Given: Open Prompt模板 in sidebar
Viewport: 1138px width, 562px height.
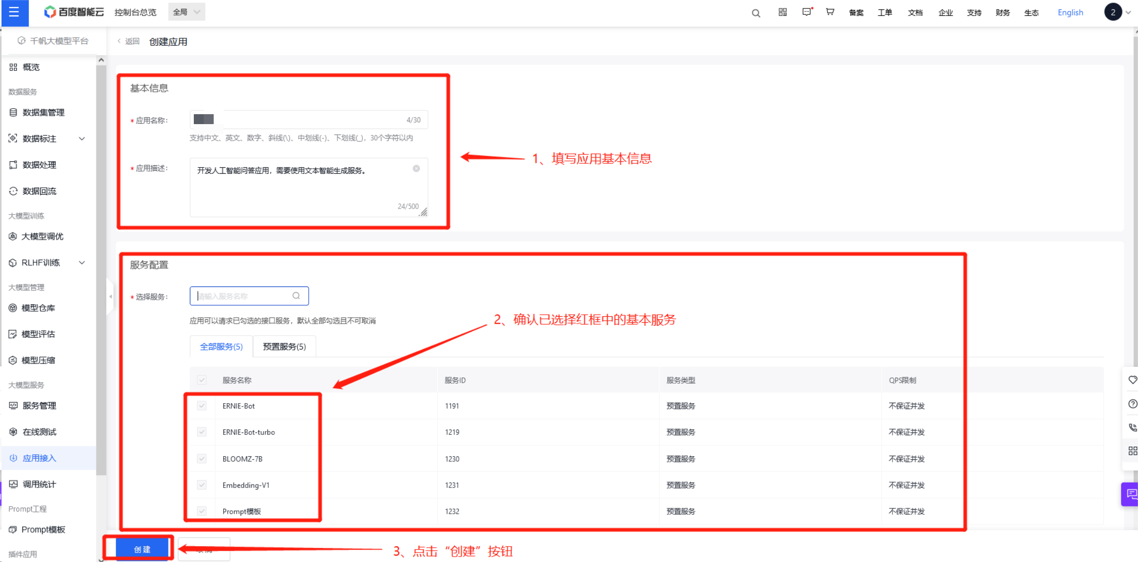Looking at the screenshot, I should coord(43,530).
